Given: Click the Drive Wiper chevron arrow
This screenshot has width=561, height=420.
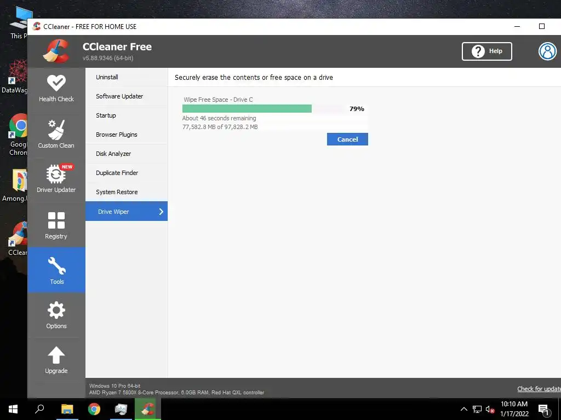Looking at the screenshot, I should [x=161, y=212].
